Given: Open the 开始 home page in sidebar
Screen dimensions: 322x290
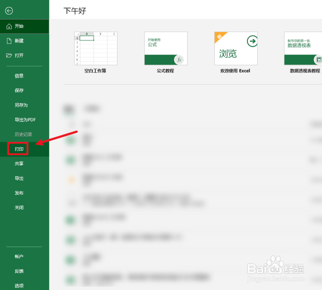Looking at the screenshot, I should click(x=24, y=26).
